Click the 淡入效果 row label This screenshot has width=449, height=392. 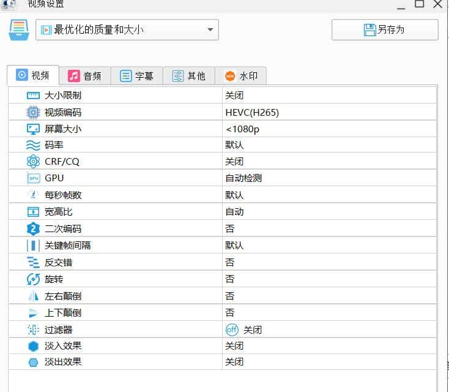click(63, 346)
